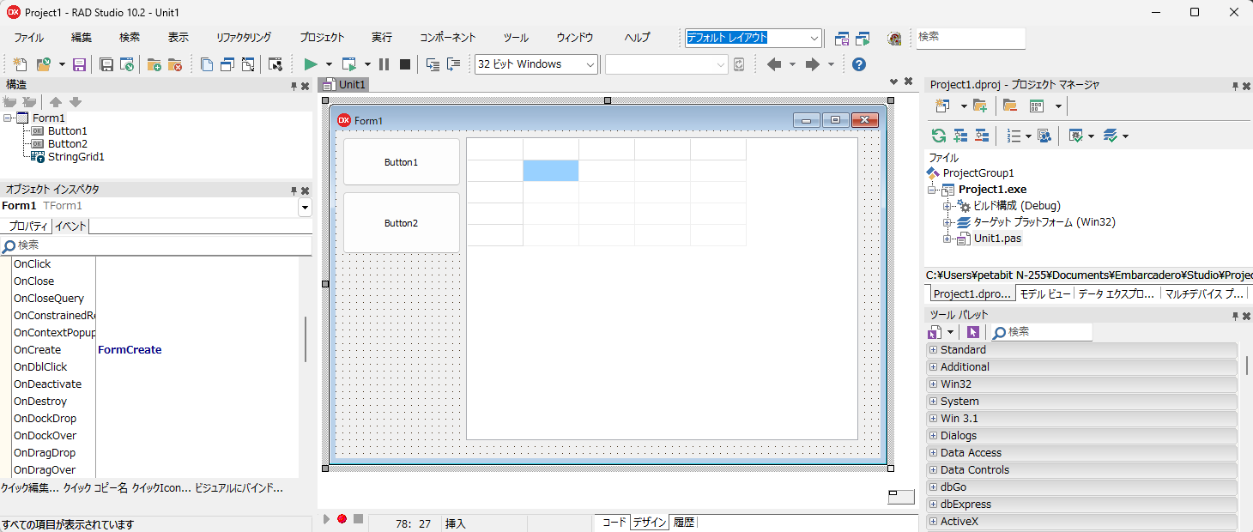1253x532 pixels.
Task: Expand Unit1.pas node in project tree
Action: tap(947, 239)
